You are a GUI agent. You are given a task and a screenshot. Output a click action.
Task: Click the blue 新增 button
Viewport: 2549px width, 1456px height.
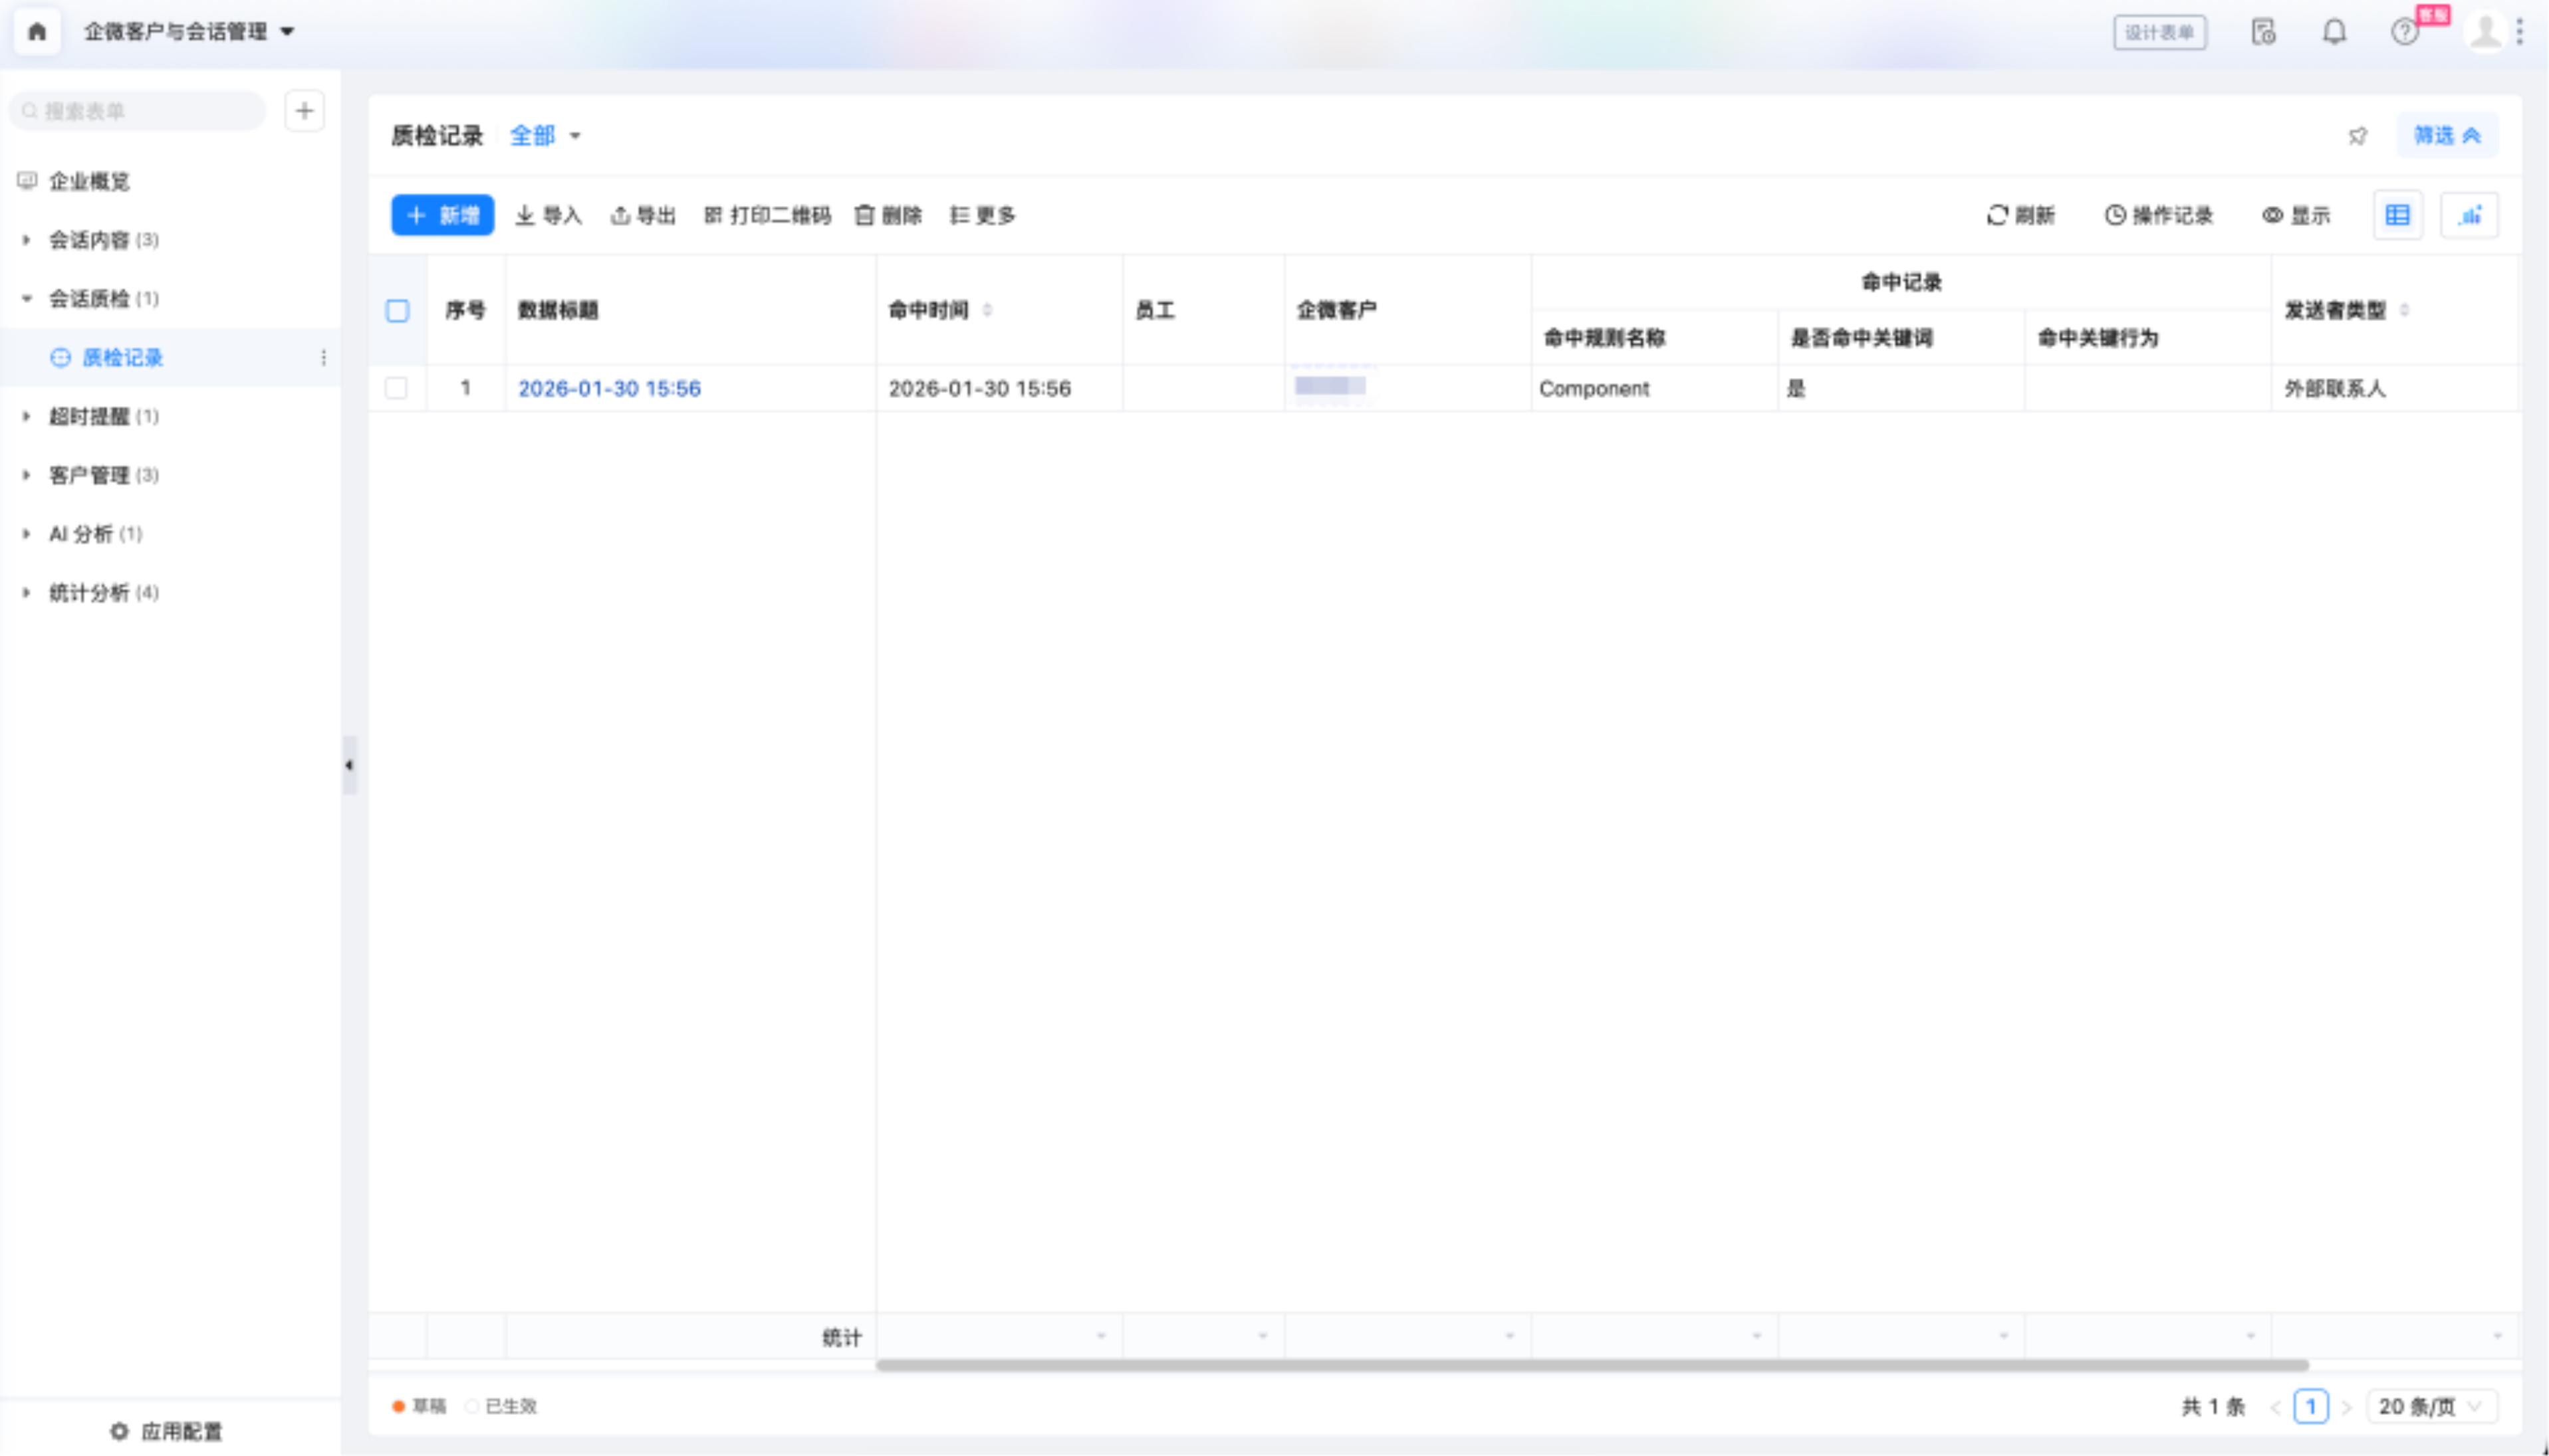click(x=442, y=215)
